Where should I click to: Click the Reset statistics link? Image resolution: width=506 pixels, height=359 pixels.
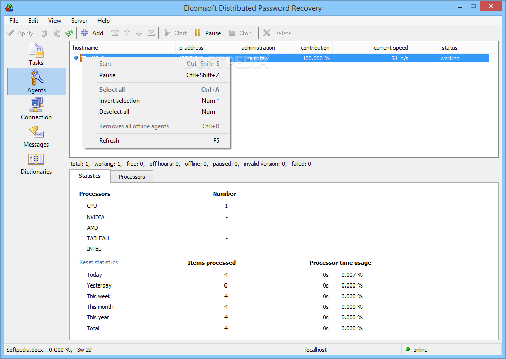98,262
